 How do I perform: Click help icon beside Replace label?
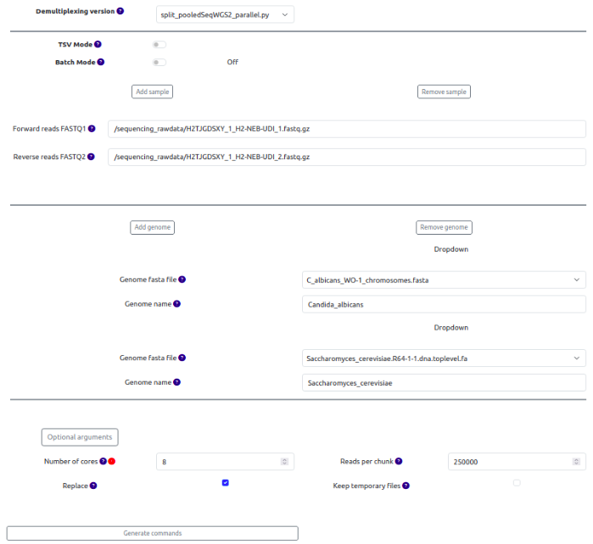(93, 486)
